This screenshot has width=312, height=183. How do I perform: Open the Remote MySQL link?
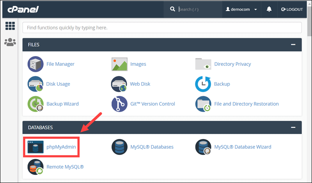pyautogui.click(x=65, y=167)
